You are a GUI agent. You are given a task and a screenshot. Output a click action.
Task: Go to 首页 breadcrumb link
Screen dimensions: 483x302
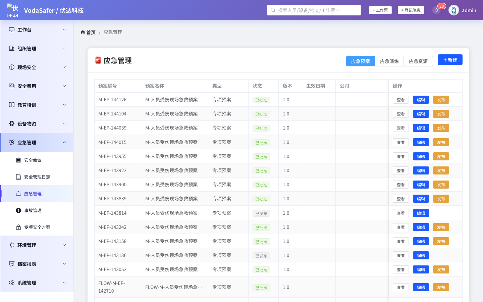[88, 32]
